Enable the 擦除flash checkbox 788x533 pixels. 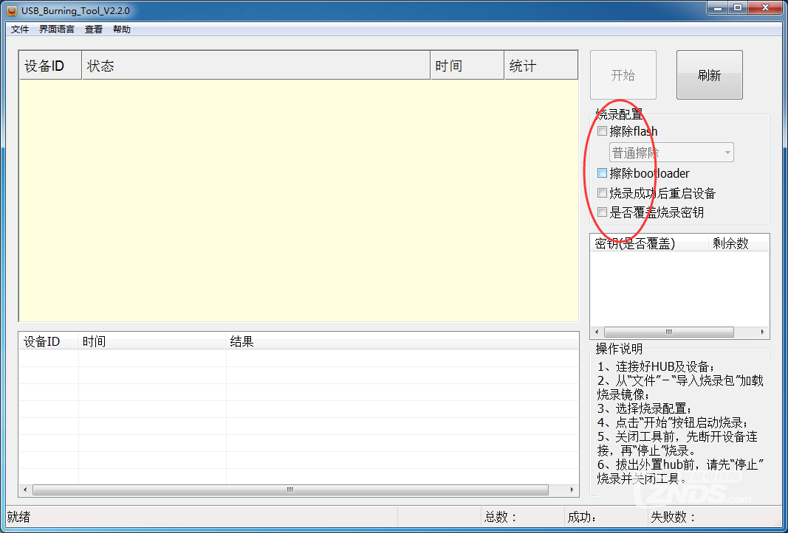603,131
